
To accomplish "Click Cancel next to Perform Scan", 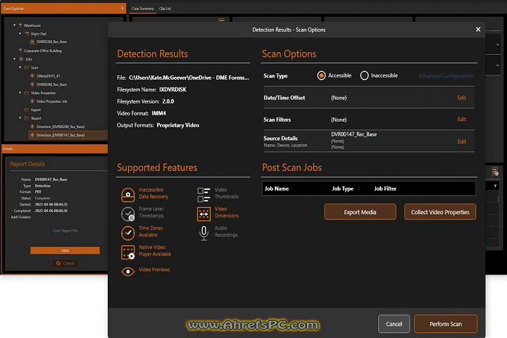I will [x=394, y=324].
